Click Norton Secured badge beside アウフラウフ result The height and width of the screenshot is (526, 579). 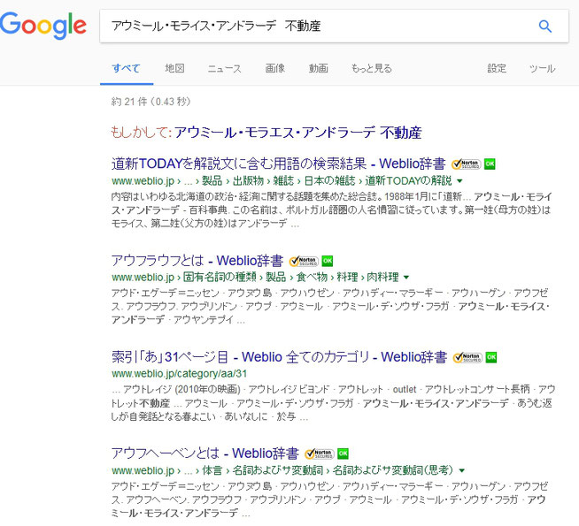click(304, 262)
